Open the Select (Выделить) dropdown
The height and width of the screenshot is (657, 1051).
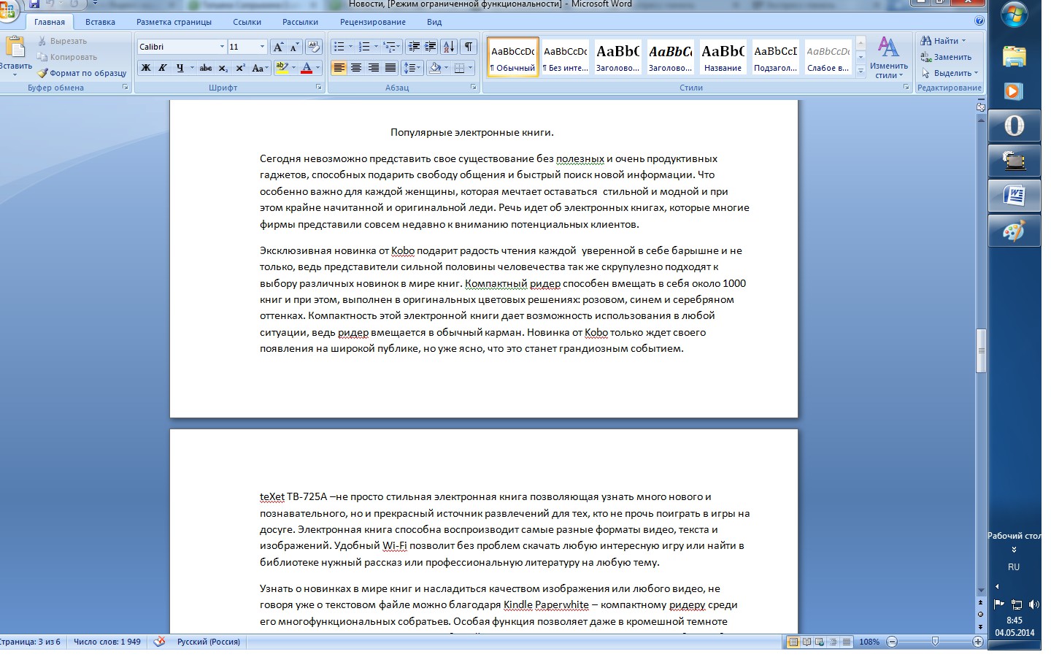pyautogui.click(x=950, y=73)
